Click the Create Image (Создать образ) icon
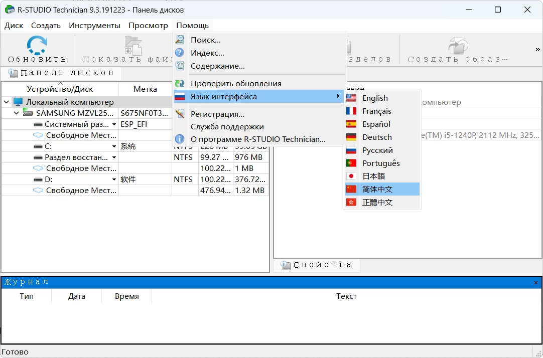This screenshot has height=358, width=543. [458, 46]
